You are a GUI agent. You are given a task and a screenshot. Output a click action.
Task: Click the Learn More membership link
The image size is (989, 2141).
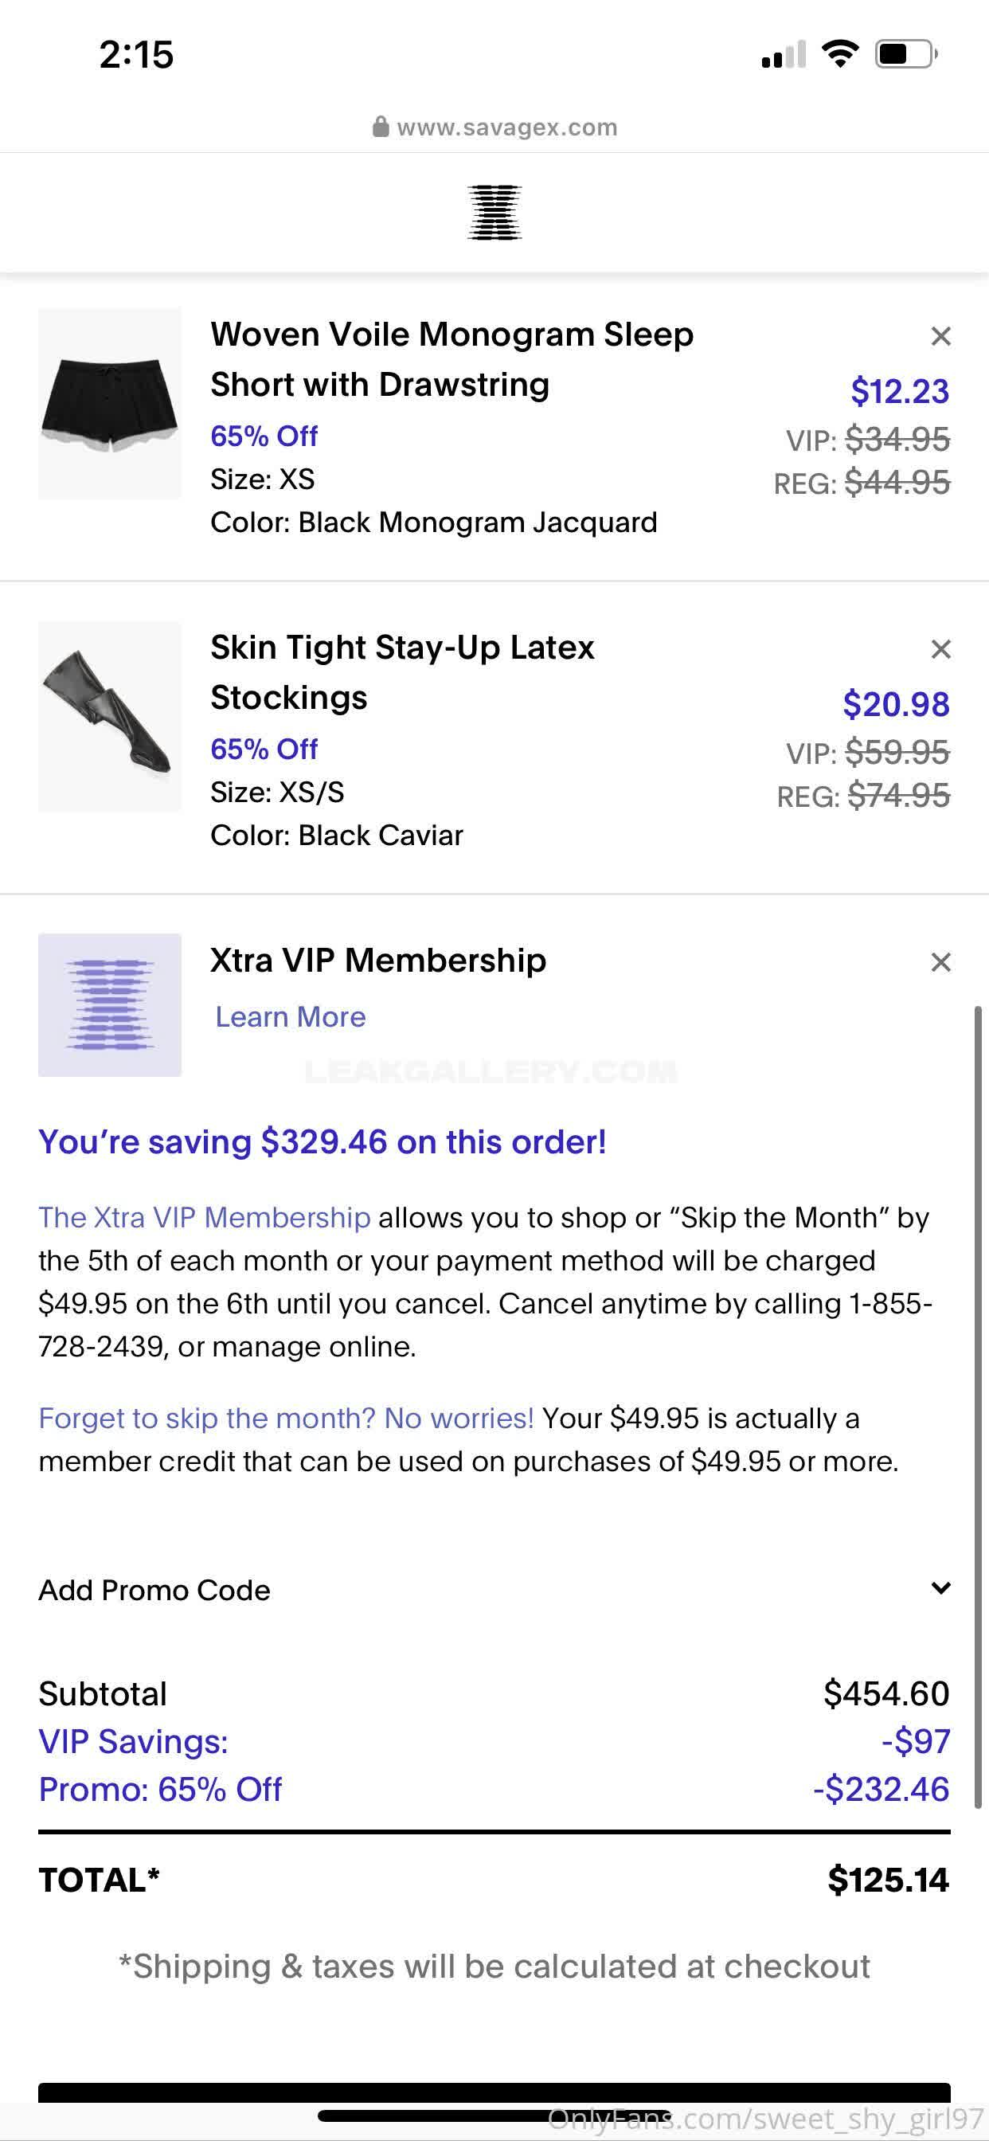(x=290, y=1016)
